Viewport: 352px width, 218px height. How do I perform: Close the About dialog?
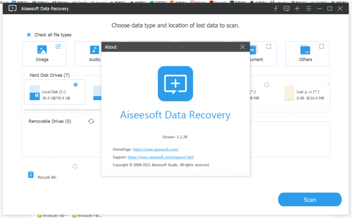click(x=242, y=47)
